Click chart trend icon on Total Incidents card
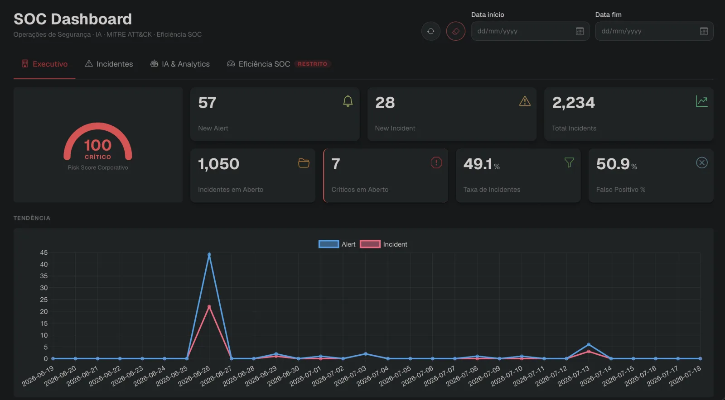This screenshot has width=725, height=400. [701, 101]
